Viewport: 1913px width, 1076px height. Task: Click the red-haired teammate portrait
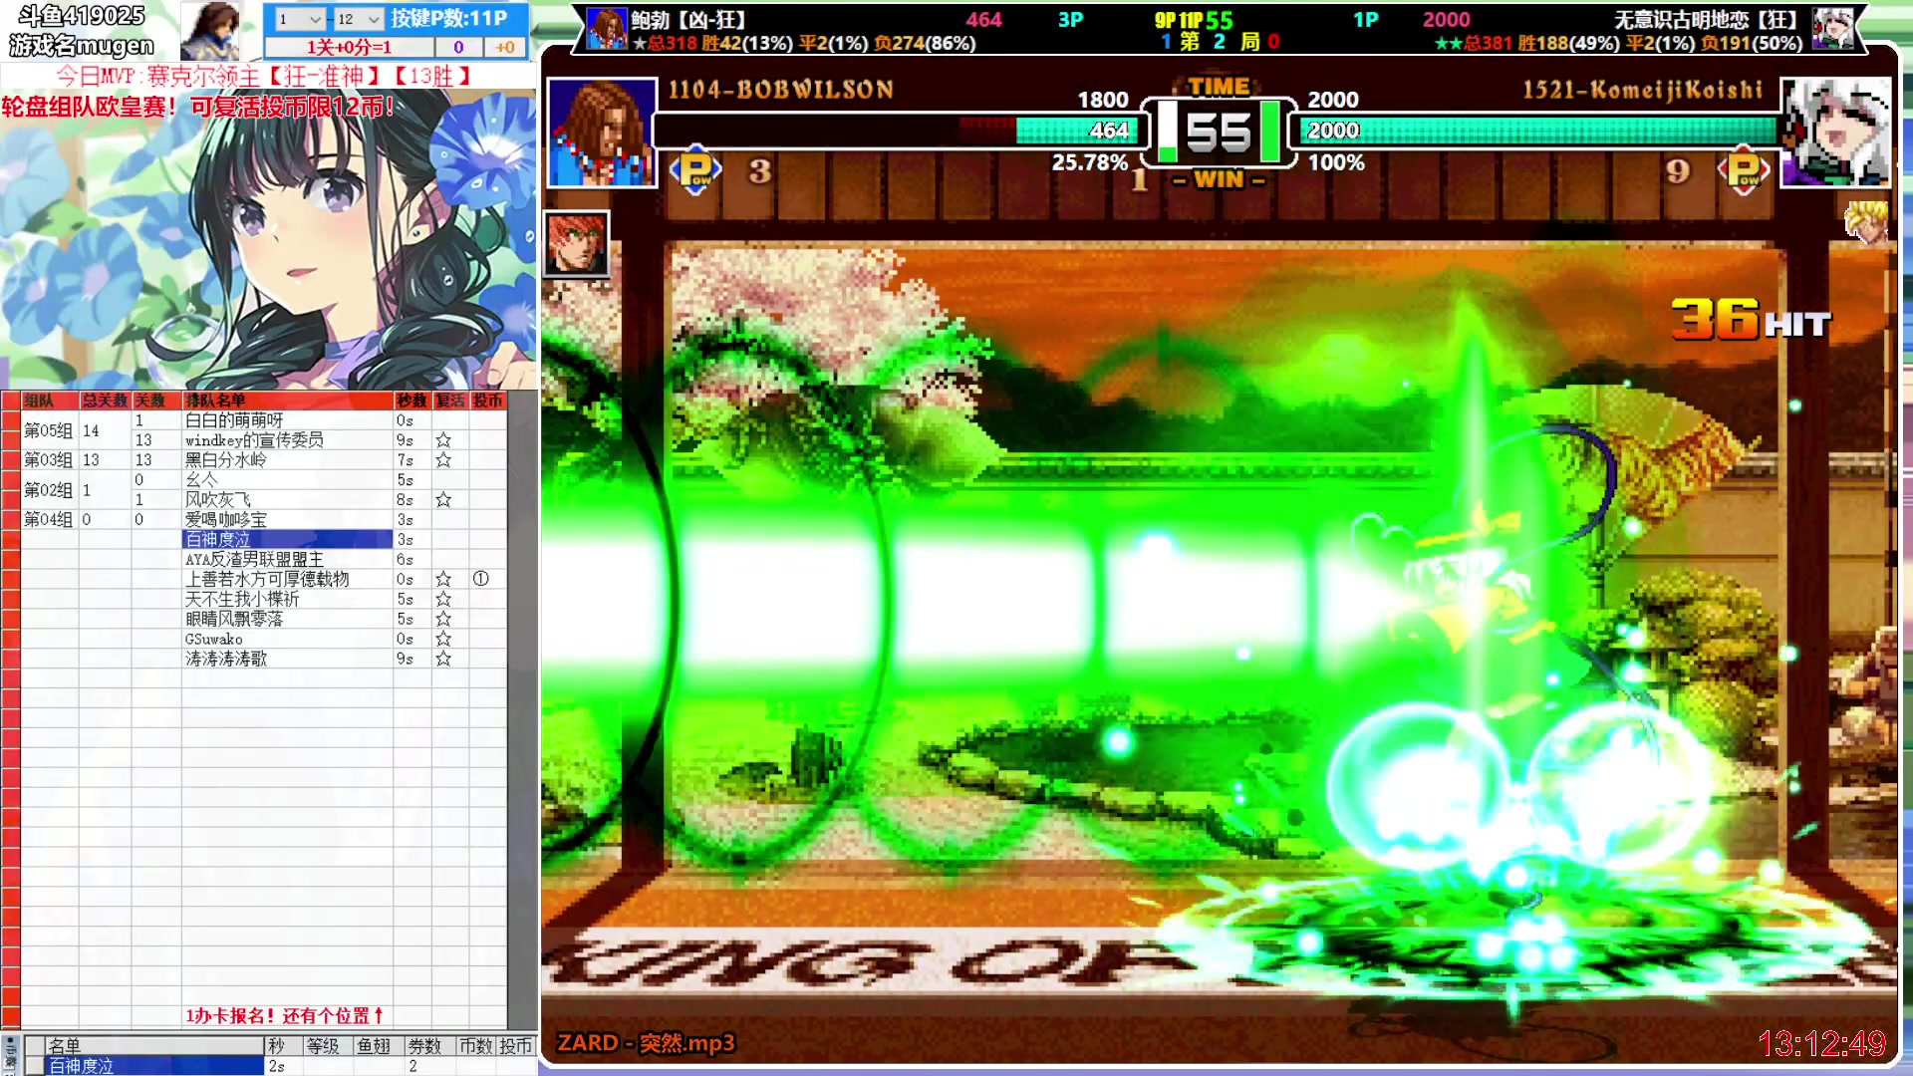click(576, 243)
